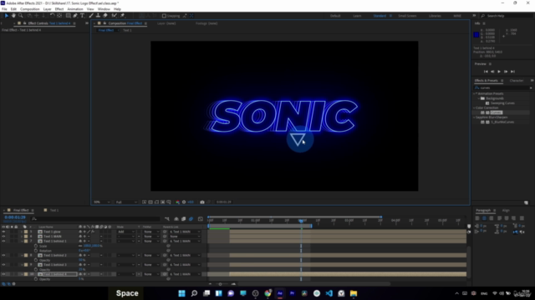Select the Standard workspace
The height and width of the screenshot is (300, 535).
380,16
